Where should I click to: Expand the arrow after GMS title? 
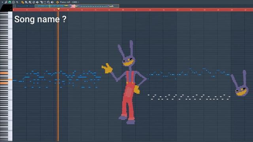click(79, 2)
